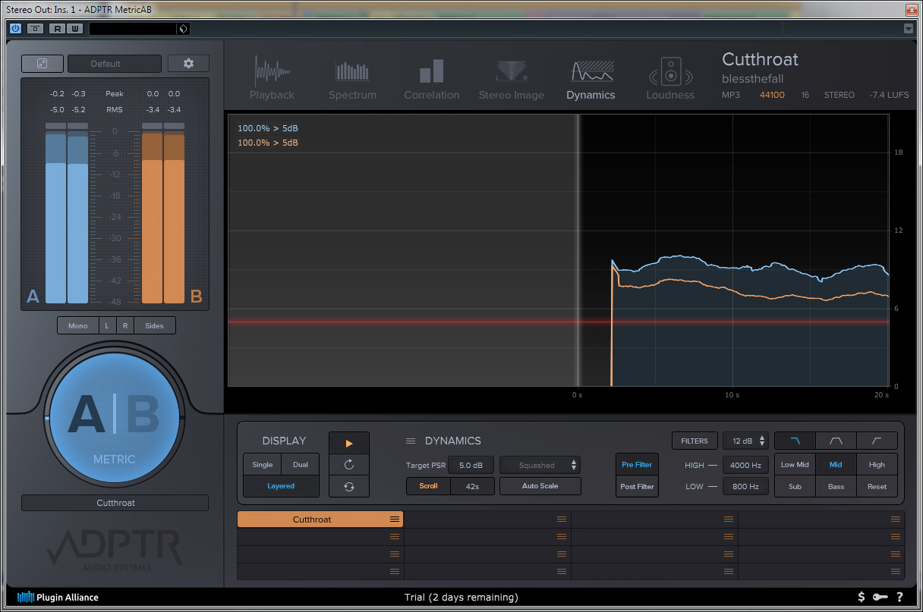Toggle the Scroll button
Viewport: 923px width, 612px height.
[428, 486]
